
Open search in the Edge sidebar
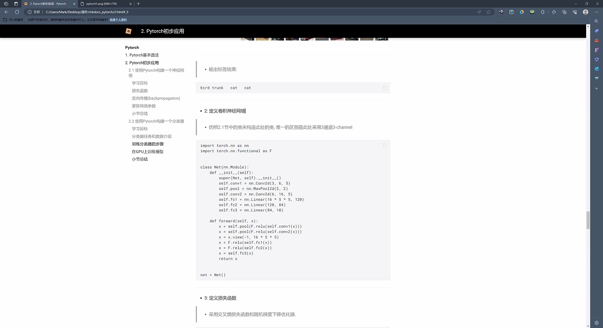click(596, 21)
